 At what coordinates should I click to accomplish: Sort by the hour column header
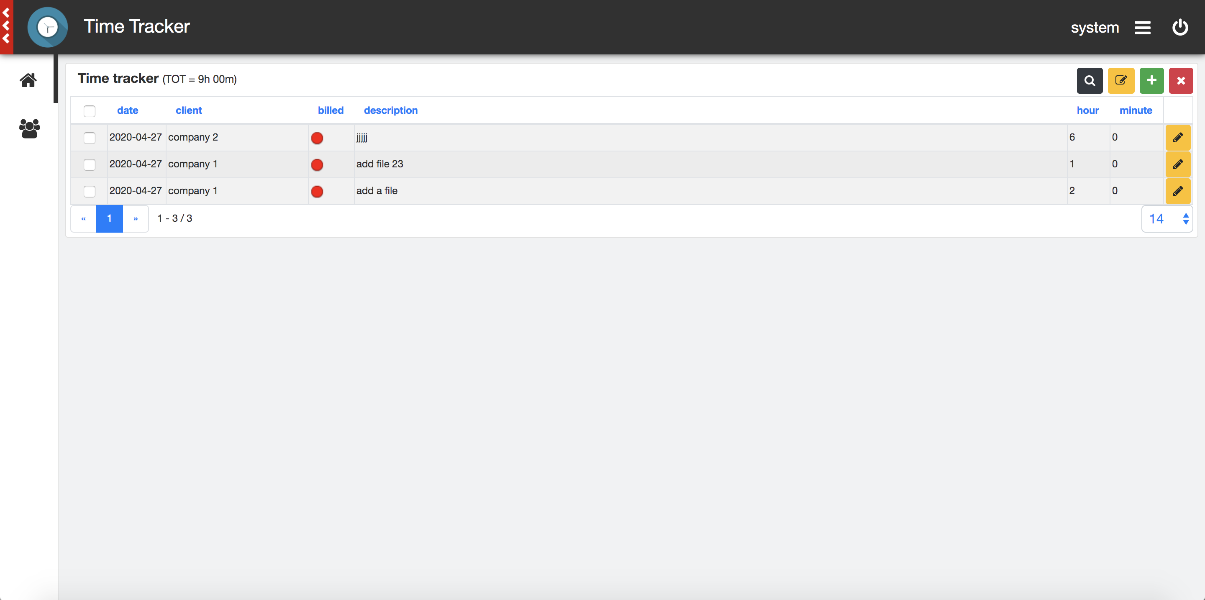pyautogui.click(x=1087, y=110)
